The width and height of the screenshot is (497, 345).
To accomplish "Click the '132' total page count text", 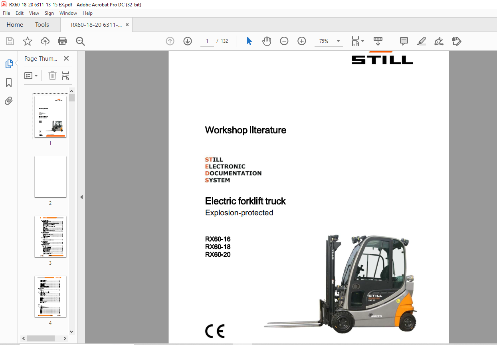I will 224,41.
